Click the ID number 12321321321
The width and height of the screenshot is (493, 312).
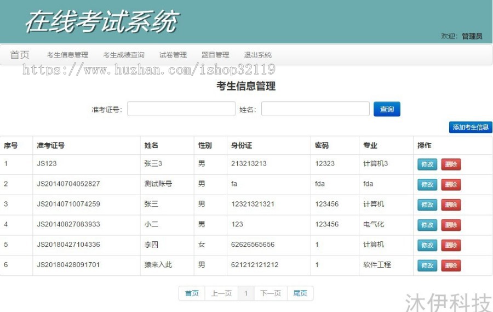[253, 204]
